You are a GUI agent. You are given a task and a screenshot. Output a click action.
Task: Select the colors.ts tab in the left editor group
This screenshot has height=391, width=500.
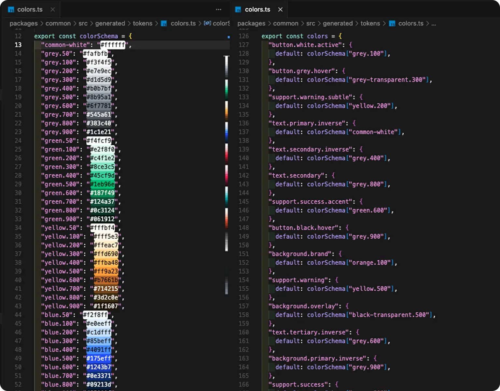click(x=30, y=9)
